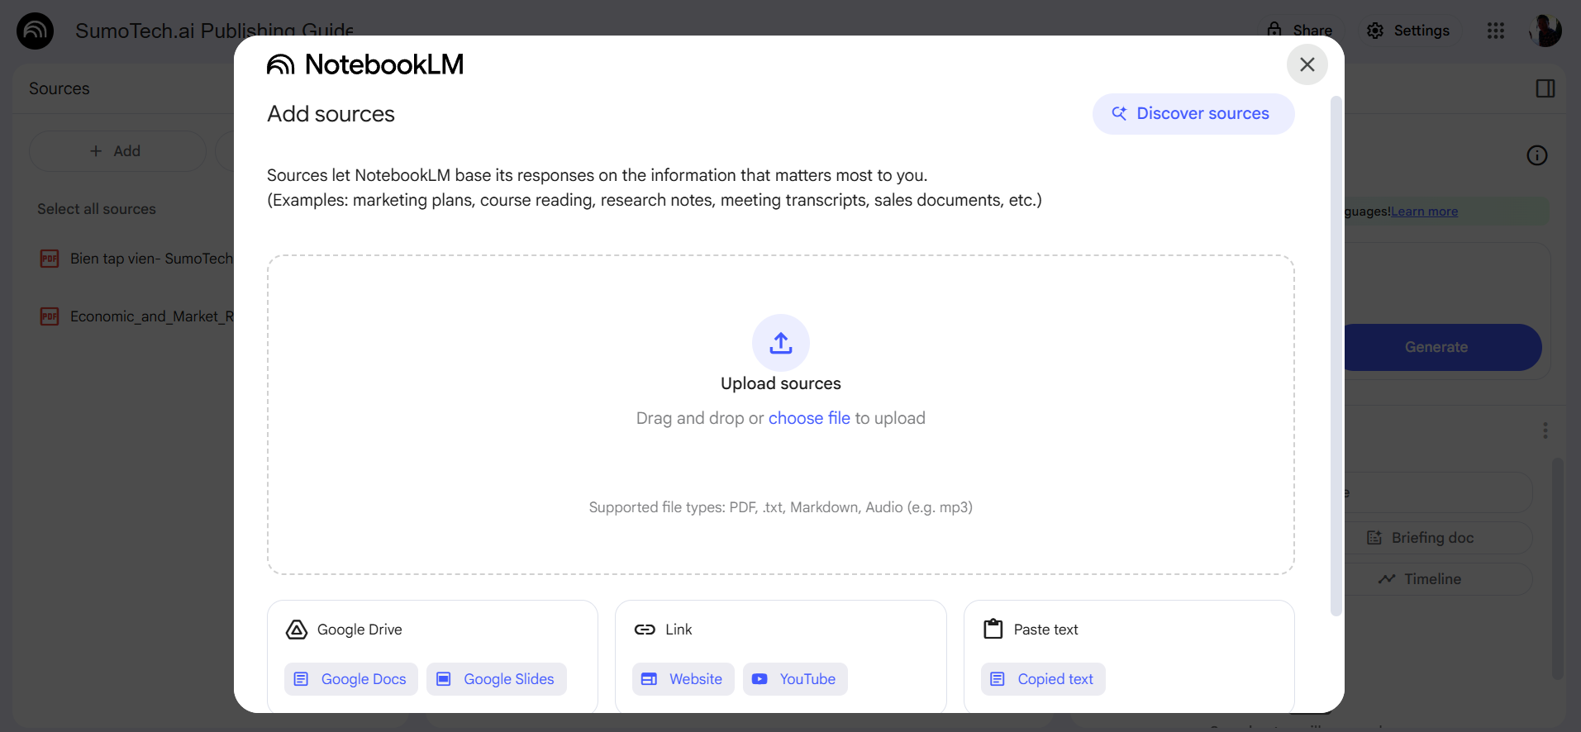The image size is (1581, 732).
Task: Add a Website link source
Action: [683, 679]
